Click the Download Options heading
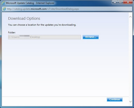Screen dimensions: 134x108 point(24,18)
